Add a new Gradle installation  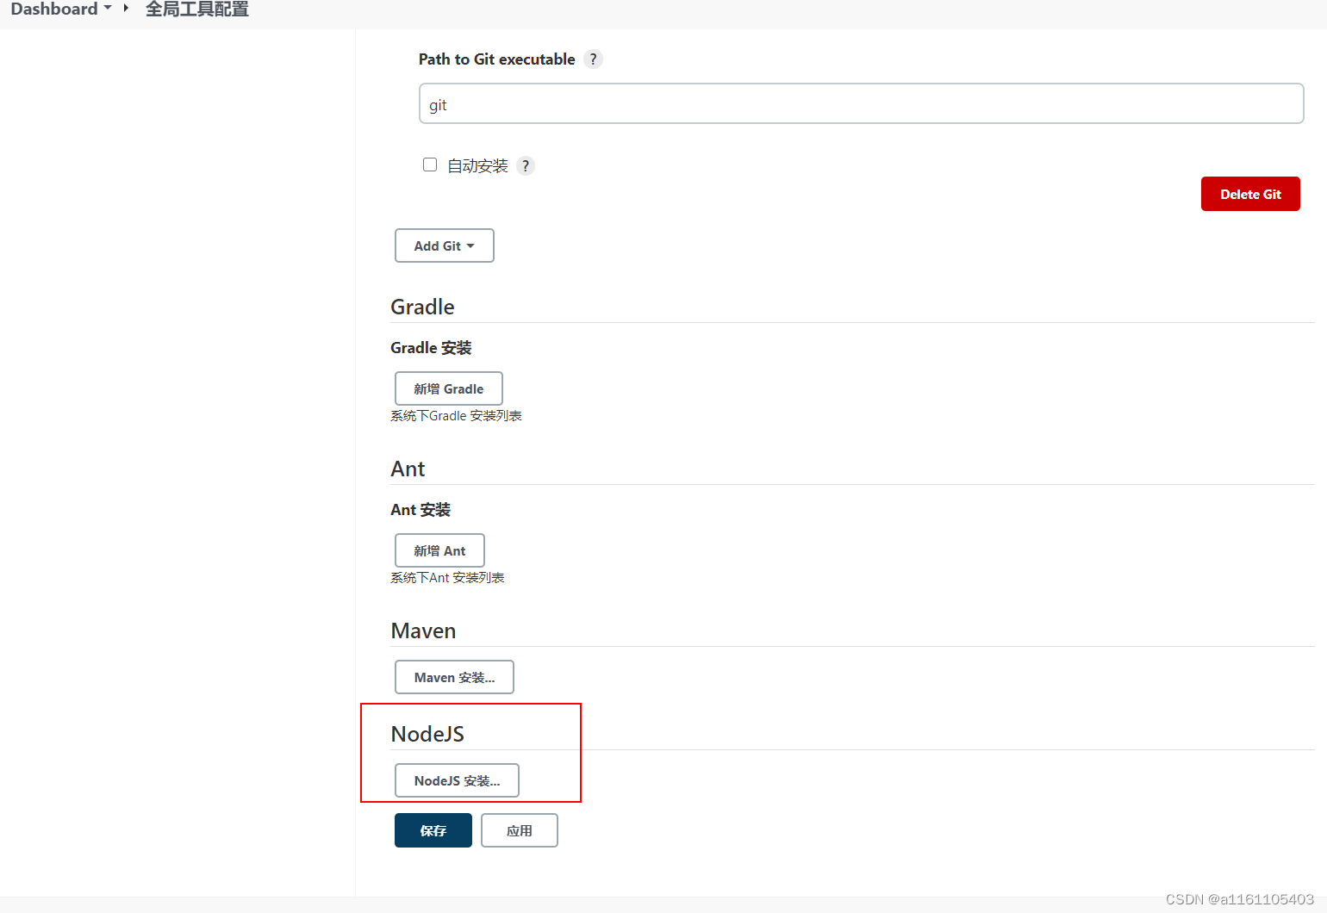tap(449, 388)
